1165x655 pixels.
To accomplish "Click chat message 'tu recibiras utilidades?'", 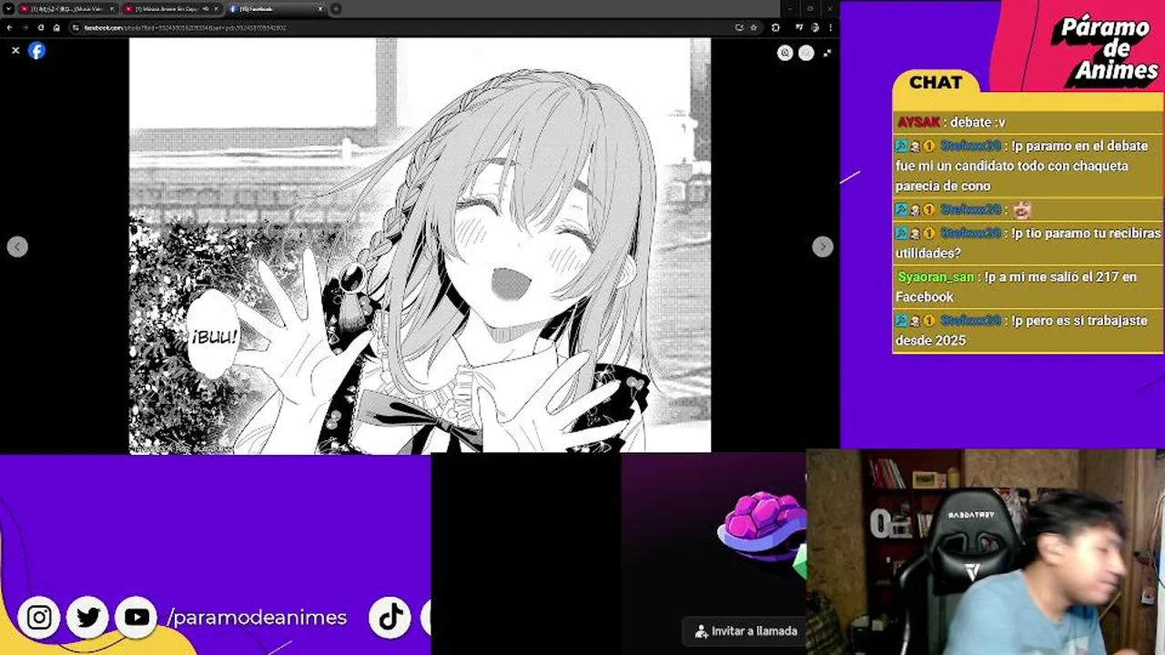I will (x=1027, y=243).
